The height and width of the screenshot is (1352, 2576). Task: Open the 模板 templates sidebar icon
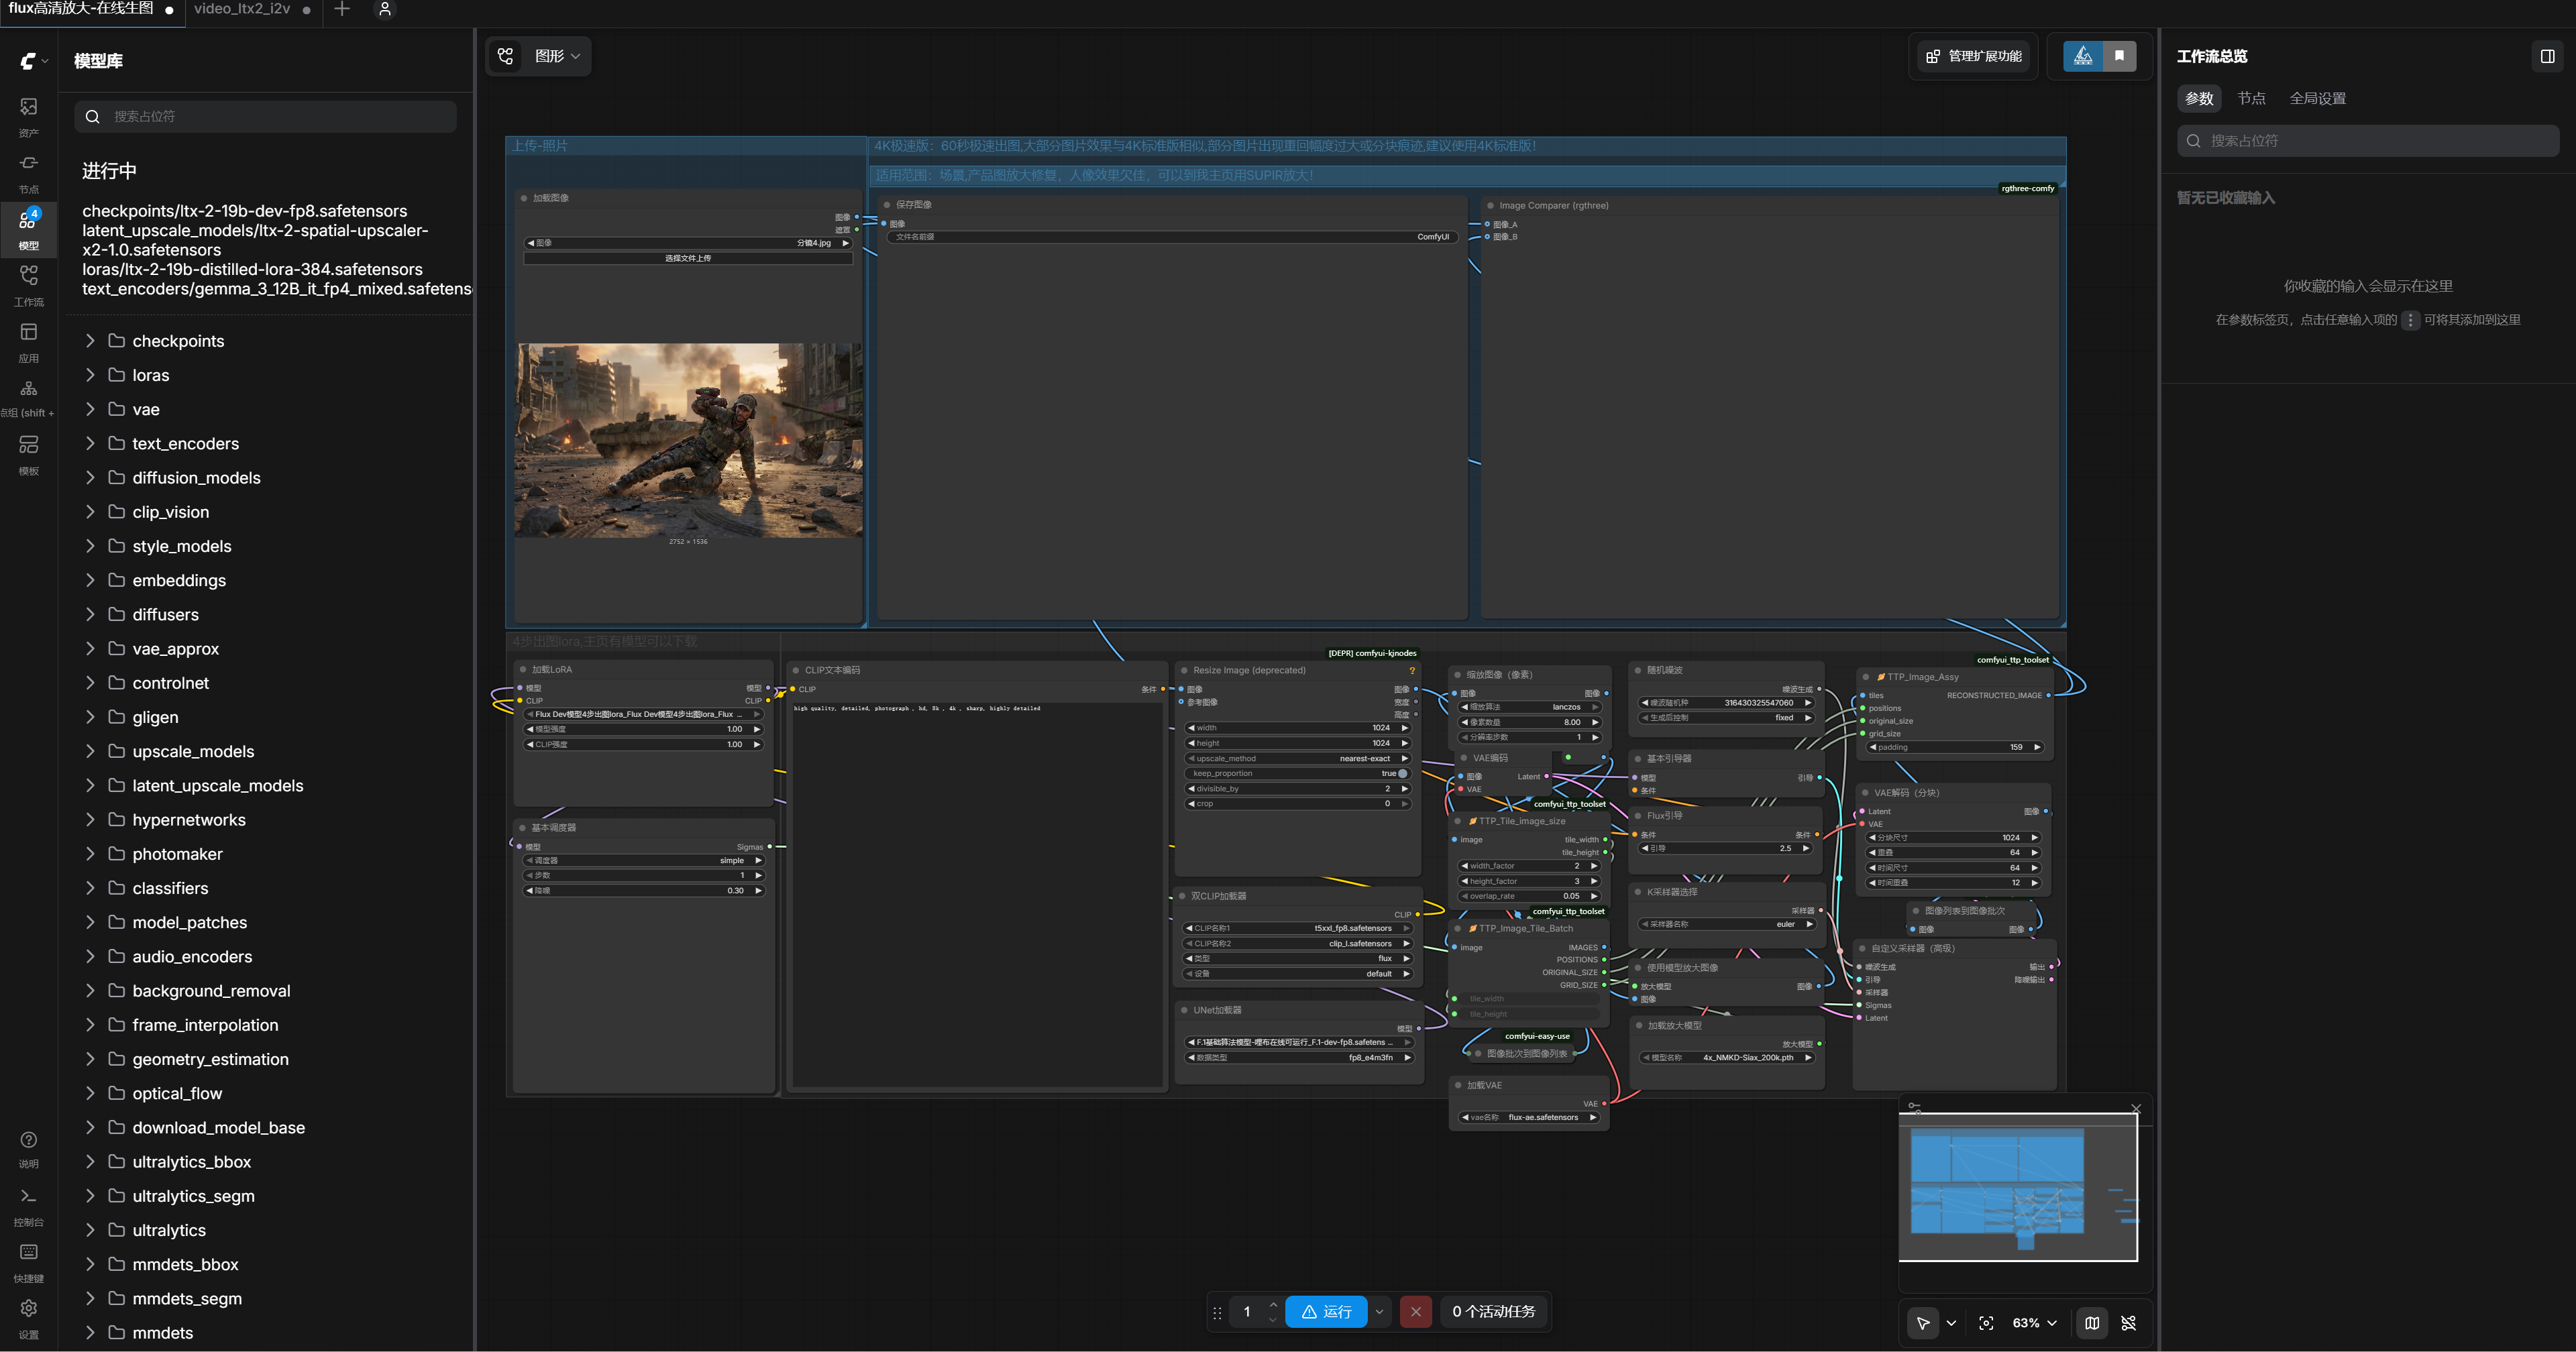[29, 454]
